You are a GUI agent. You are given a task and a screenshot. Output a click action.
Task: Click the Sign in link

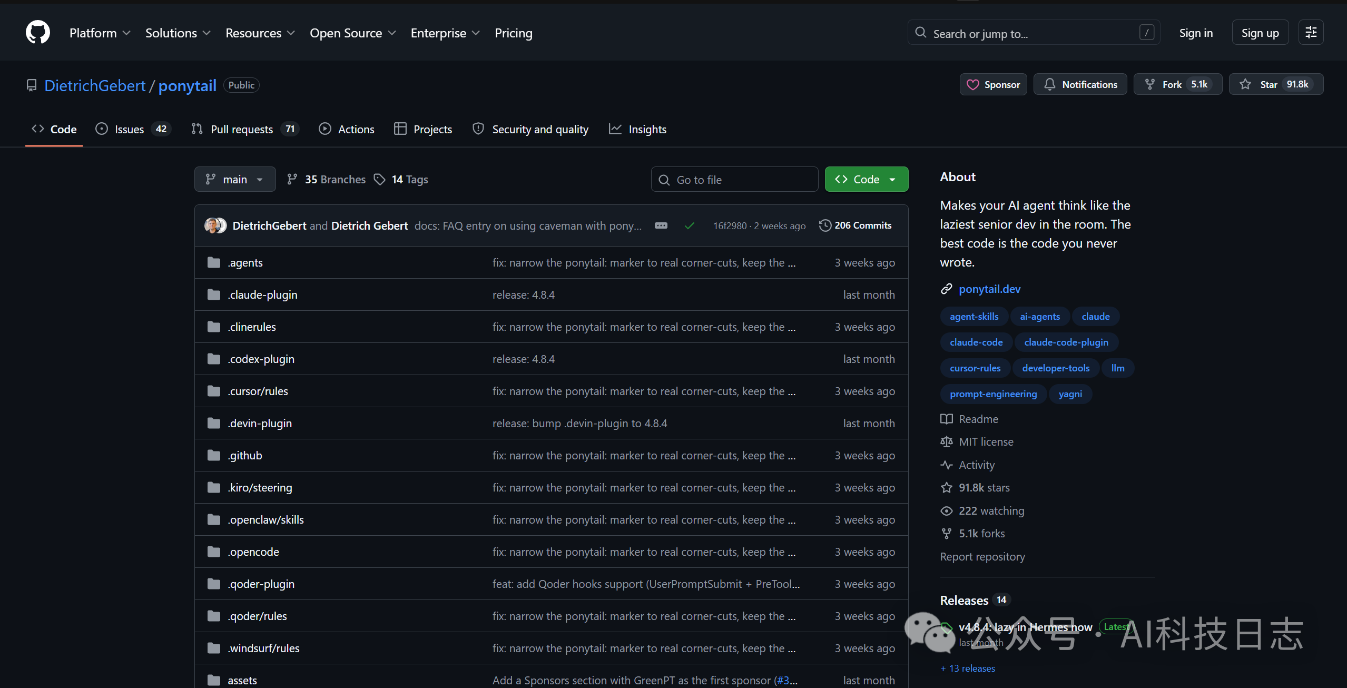click(x=1196, y=33)
